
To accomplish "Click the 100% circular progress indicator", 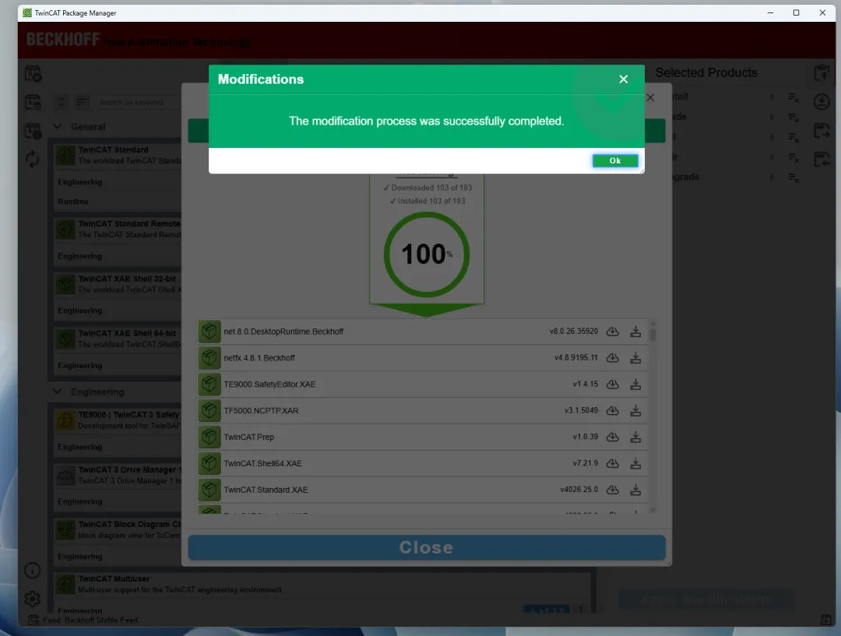I will pyautogui.click(x=427, y=255).
